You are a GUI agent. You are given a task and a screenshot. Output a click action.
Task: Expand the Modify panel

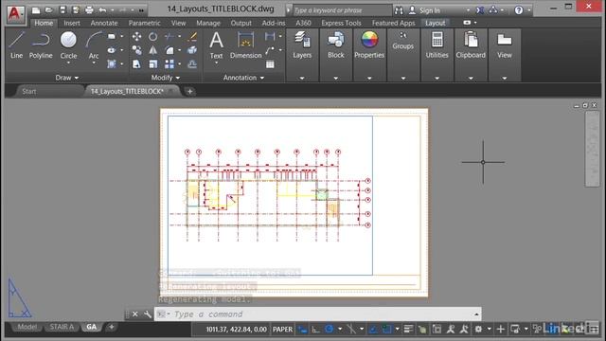click(x=166, y=78)
